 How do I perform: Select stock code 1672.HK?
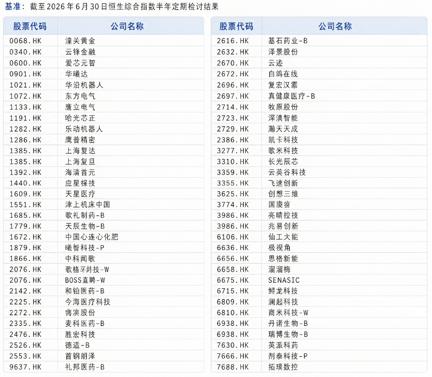point(25,237)
